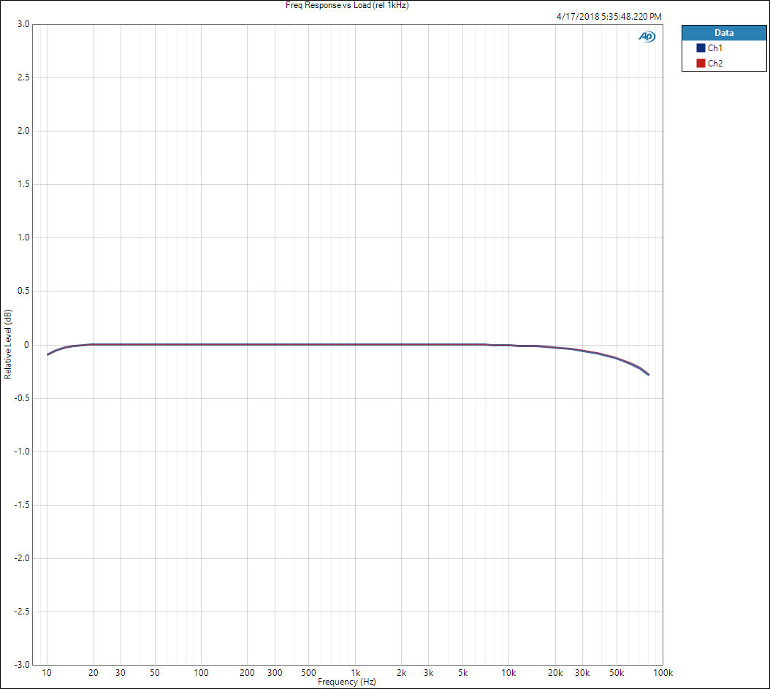The height and width of the screenshot is (689, 770).
Task: Click the 1.5 y-axis tick label
Action: (23, 184)
